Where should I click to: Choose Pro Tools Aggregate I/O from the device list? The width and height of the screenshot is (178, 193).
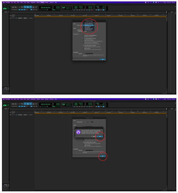click(x=89, y=23)
